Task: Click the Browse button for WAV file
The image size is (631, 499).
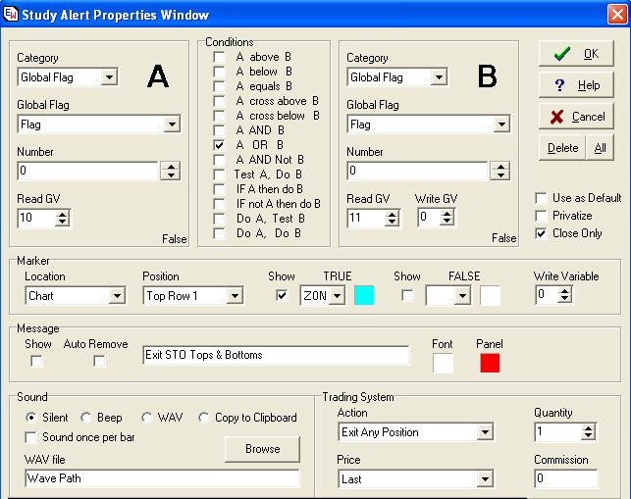Action: pos(262,449)
